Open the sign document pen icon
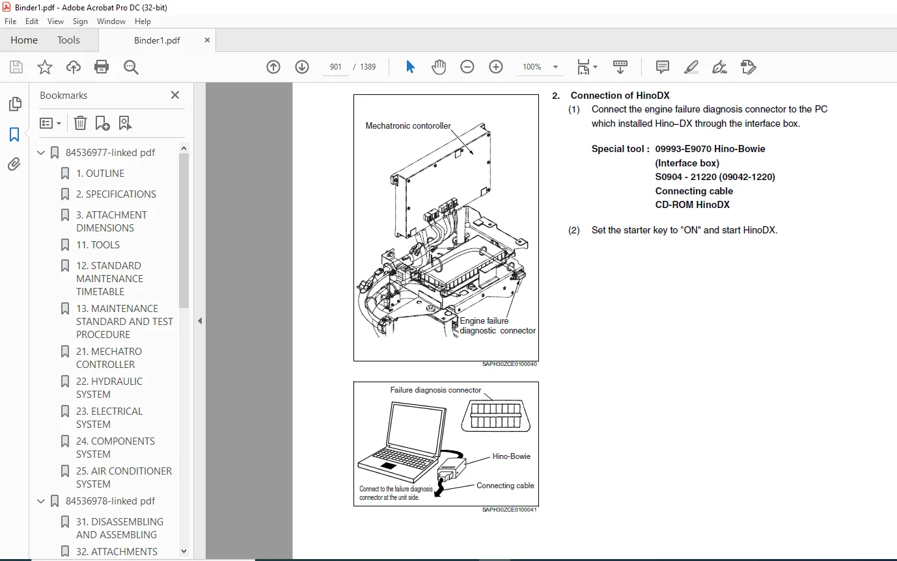 point(719,67)
